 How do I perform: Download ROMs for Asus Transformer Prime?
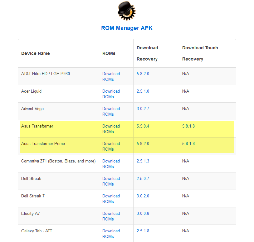click(x=111, y=146)
